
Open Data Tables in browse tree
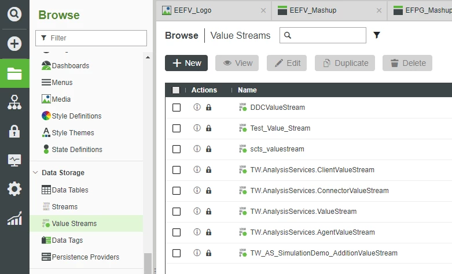click(70, 190)
